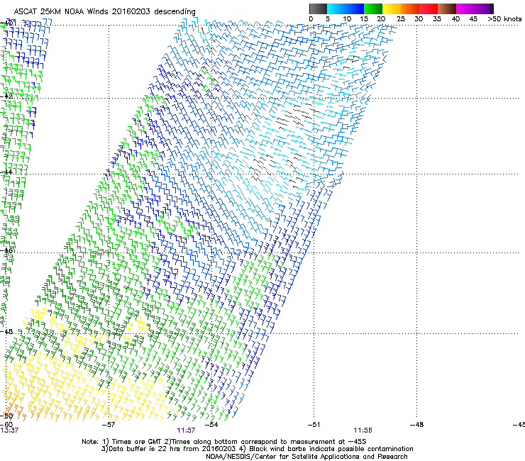The width and height of the screenshot is (525, 461).
Task: Click the purple time label "11:57"
Action: 186,431
